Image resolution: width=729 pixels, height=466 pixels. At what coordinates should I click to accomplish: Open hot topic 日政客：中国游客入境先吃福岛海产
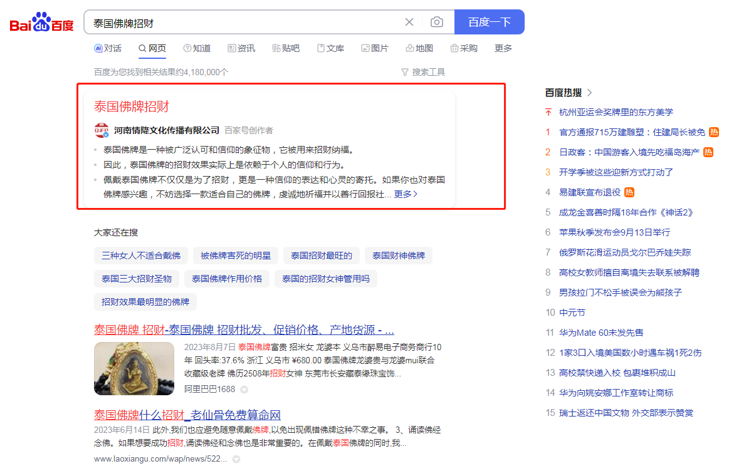point(629,152)
